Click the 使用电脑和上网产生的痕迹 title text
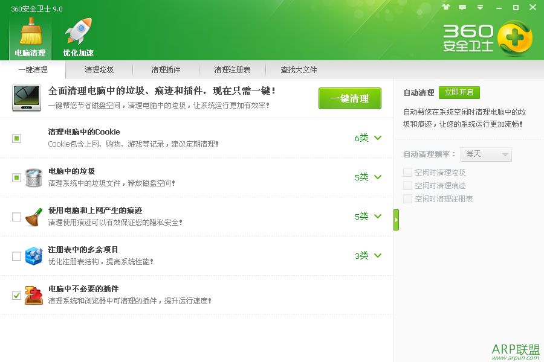Screen dimensions: 544x362 [95, 211]
